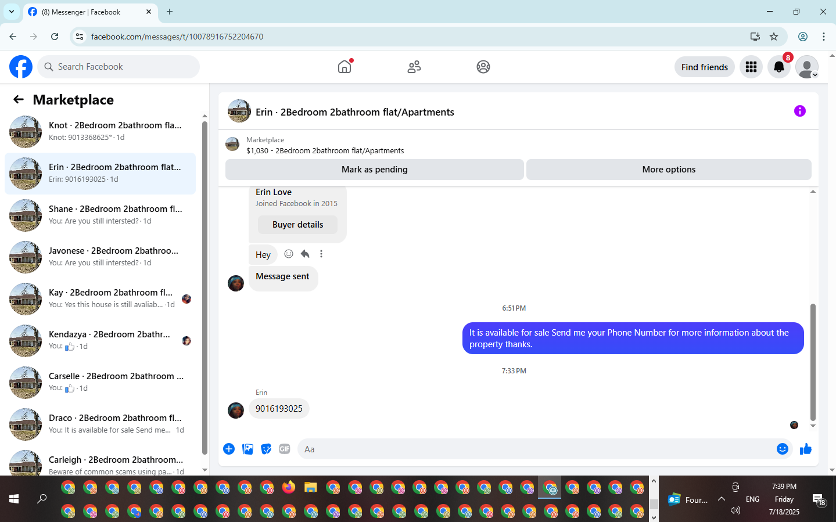Focus the Search Facebook field
The image size is (836, 522).
coord(119,67)
